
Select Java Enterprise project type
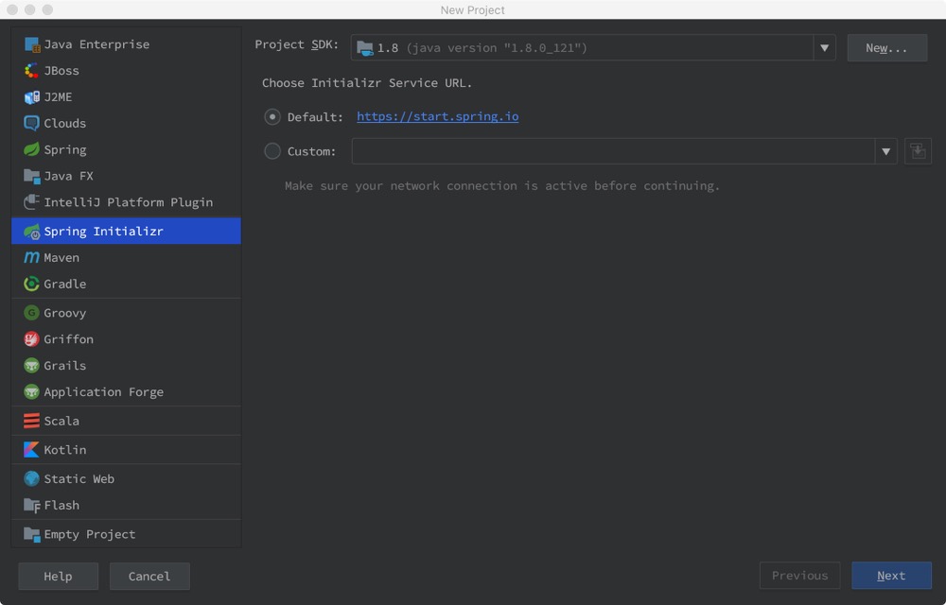126,44
